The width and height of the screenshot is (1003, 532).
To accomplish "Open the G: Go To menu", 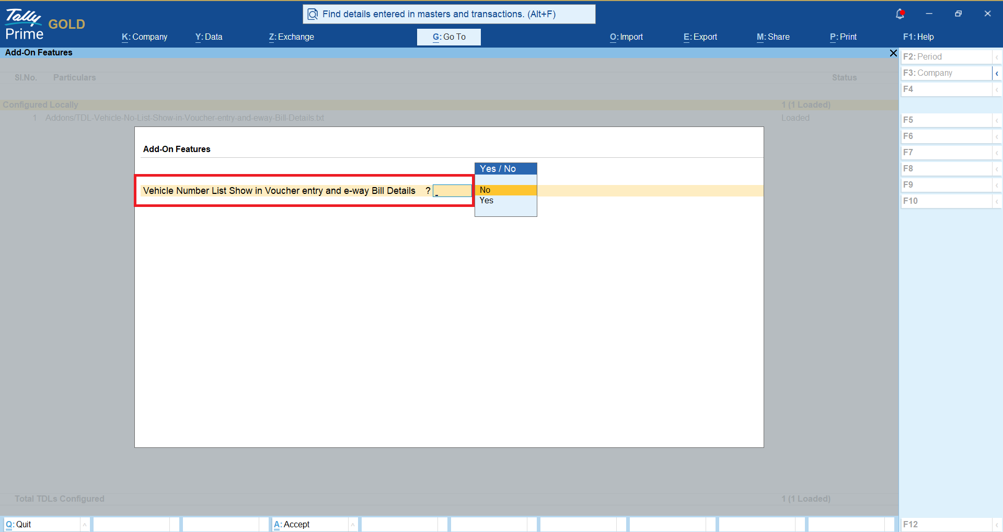I will point(449,37).
